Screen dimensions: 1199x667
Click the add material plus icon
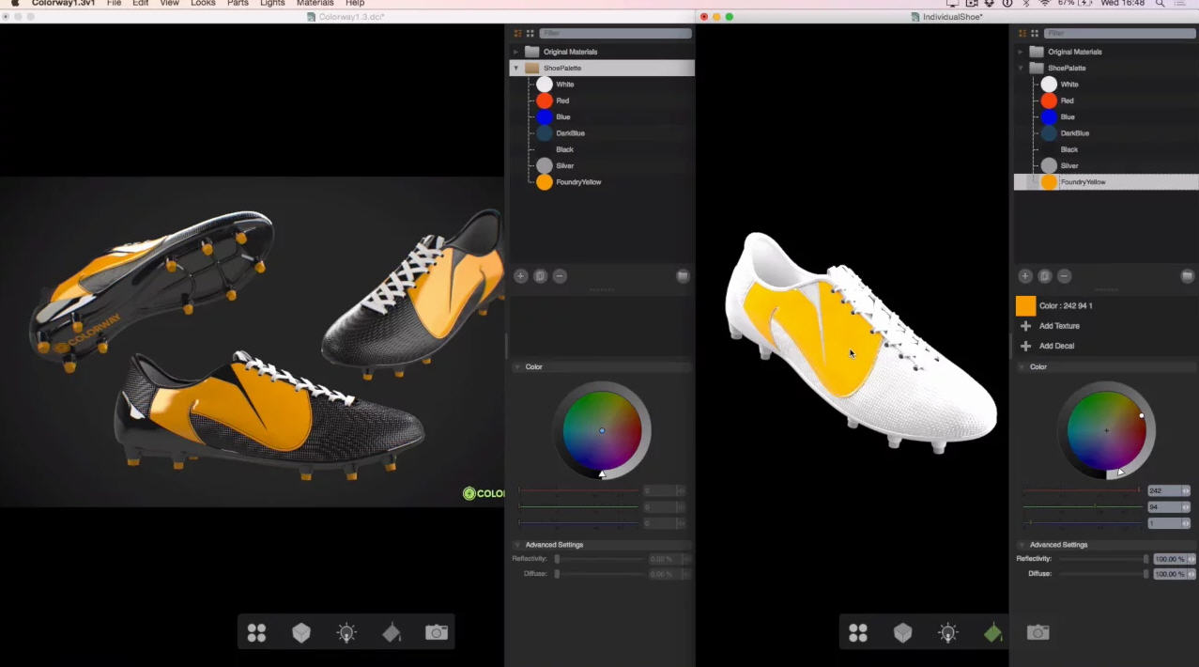(x=520, y=275)
